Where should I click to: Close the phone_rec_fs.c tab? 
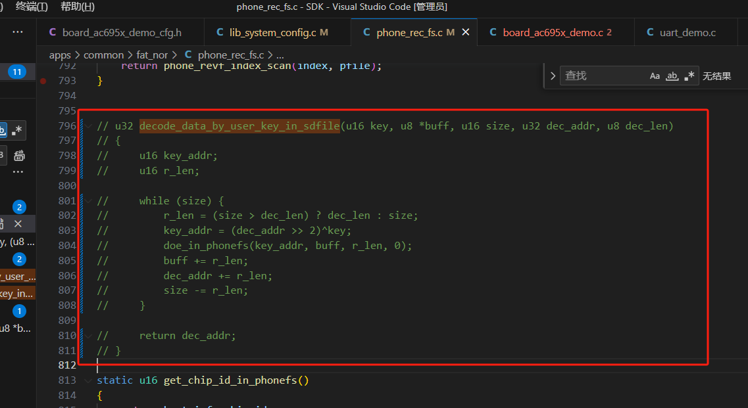[466, 32]
